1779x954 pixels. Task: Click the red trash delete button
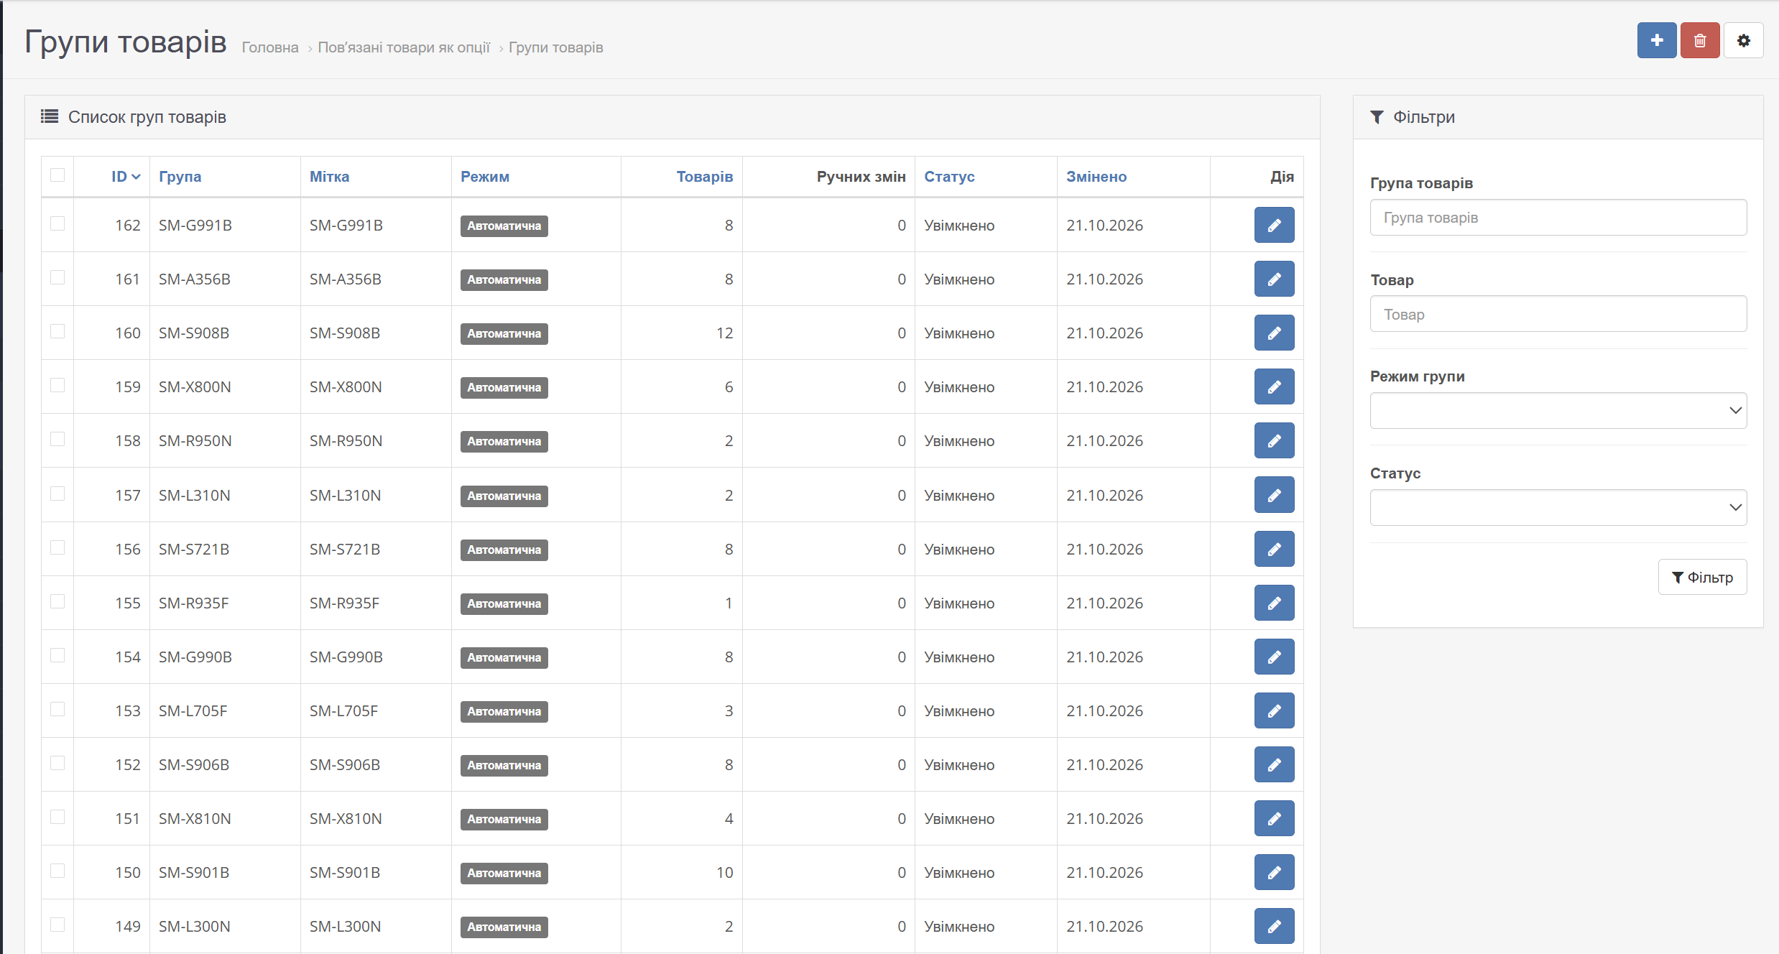(x=1699, y=40)
